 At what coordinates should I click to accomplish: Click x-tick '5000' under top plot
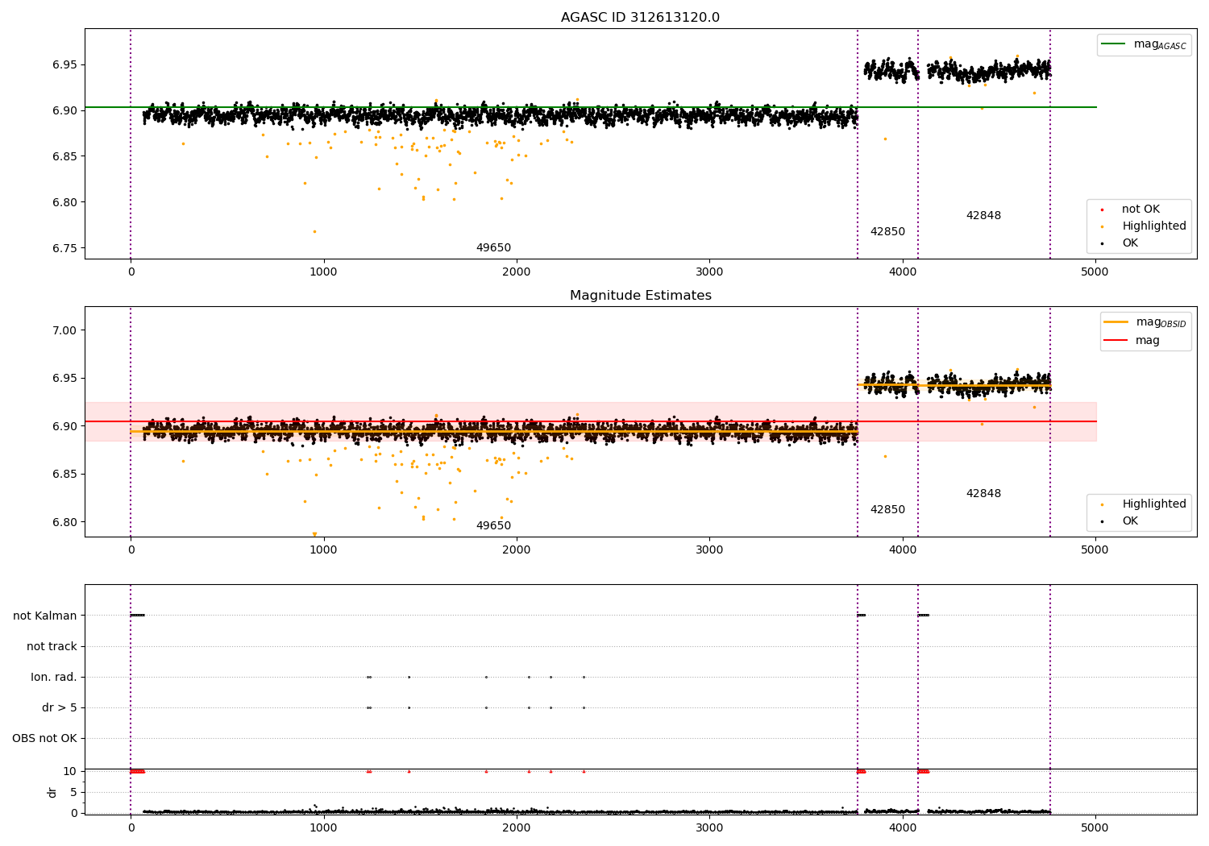point(1095,272)
